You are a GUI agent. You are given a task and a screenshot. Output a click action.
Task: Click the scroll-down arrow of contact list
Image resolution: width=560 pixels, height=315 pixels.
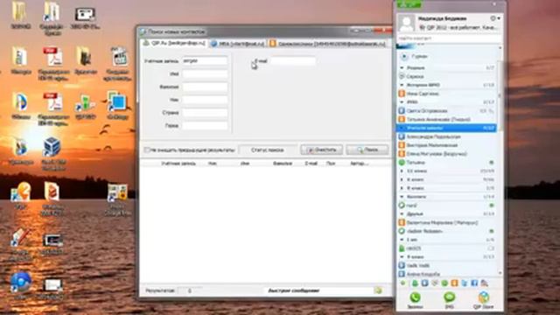[500, 273]
